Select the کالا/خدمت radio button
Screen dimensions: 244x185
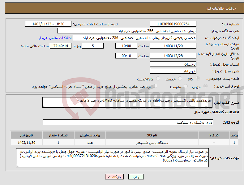[x=158, y=79]
